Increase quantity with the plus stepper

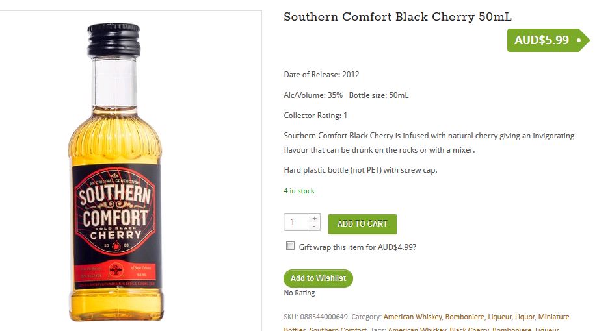(x=314, y=218)
